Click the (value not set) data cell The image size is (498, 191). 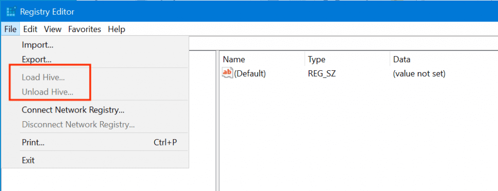[419, 74]
